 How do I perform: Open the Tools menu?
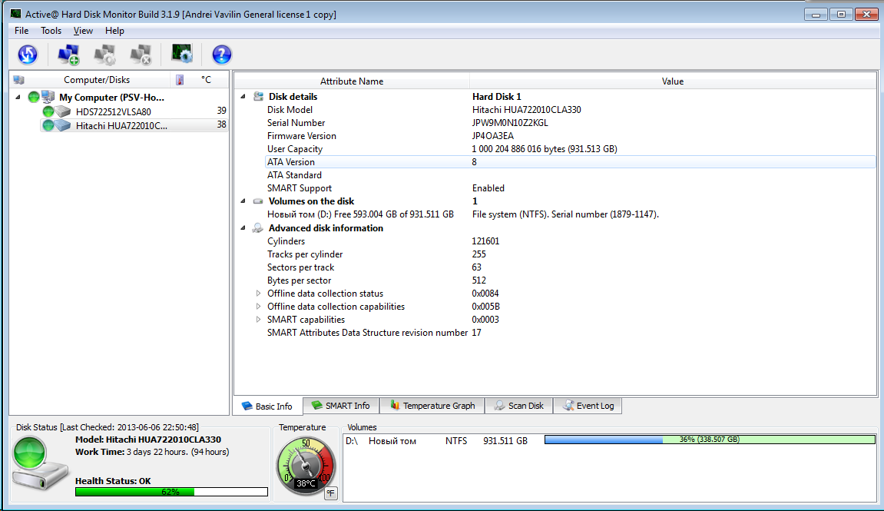51,31
